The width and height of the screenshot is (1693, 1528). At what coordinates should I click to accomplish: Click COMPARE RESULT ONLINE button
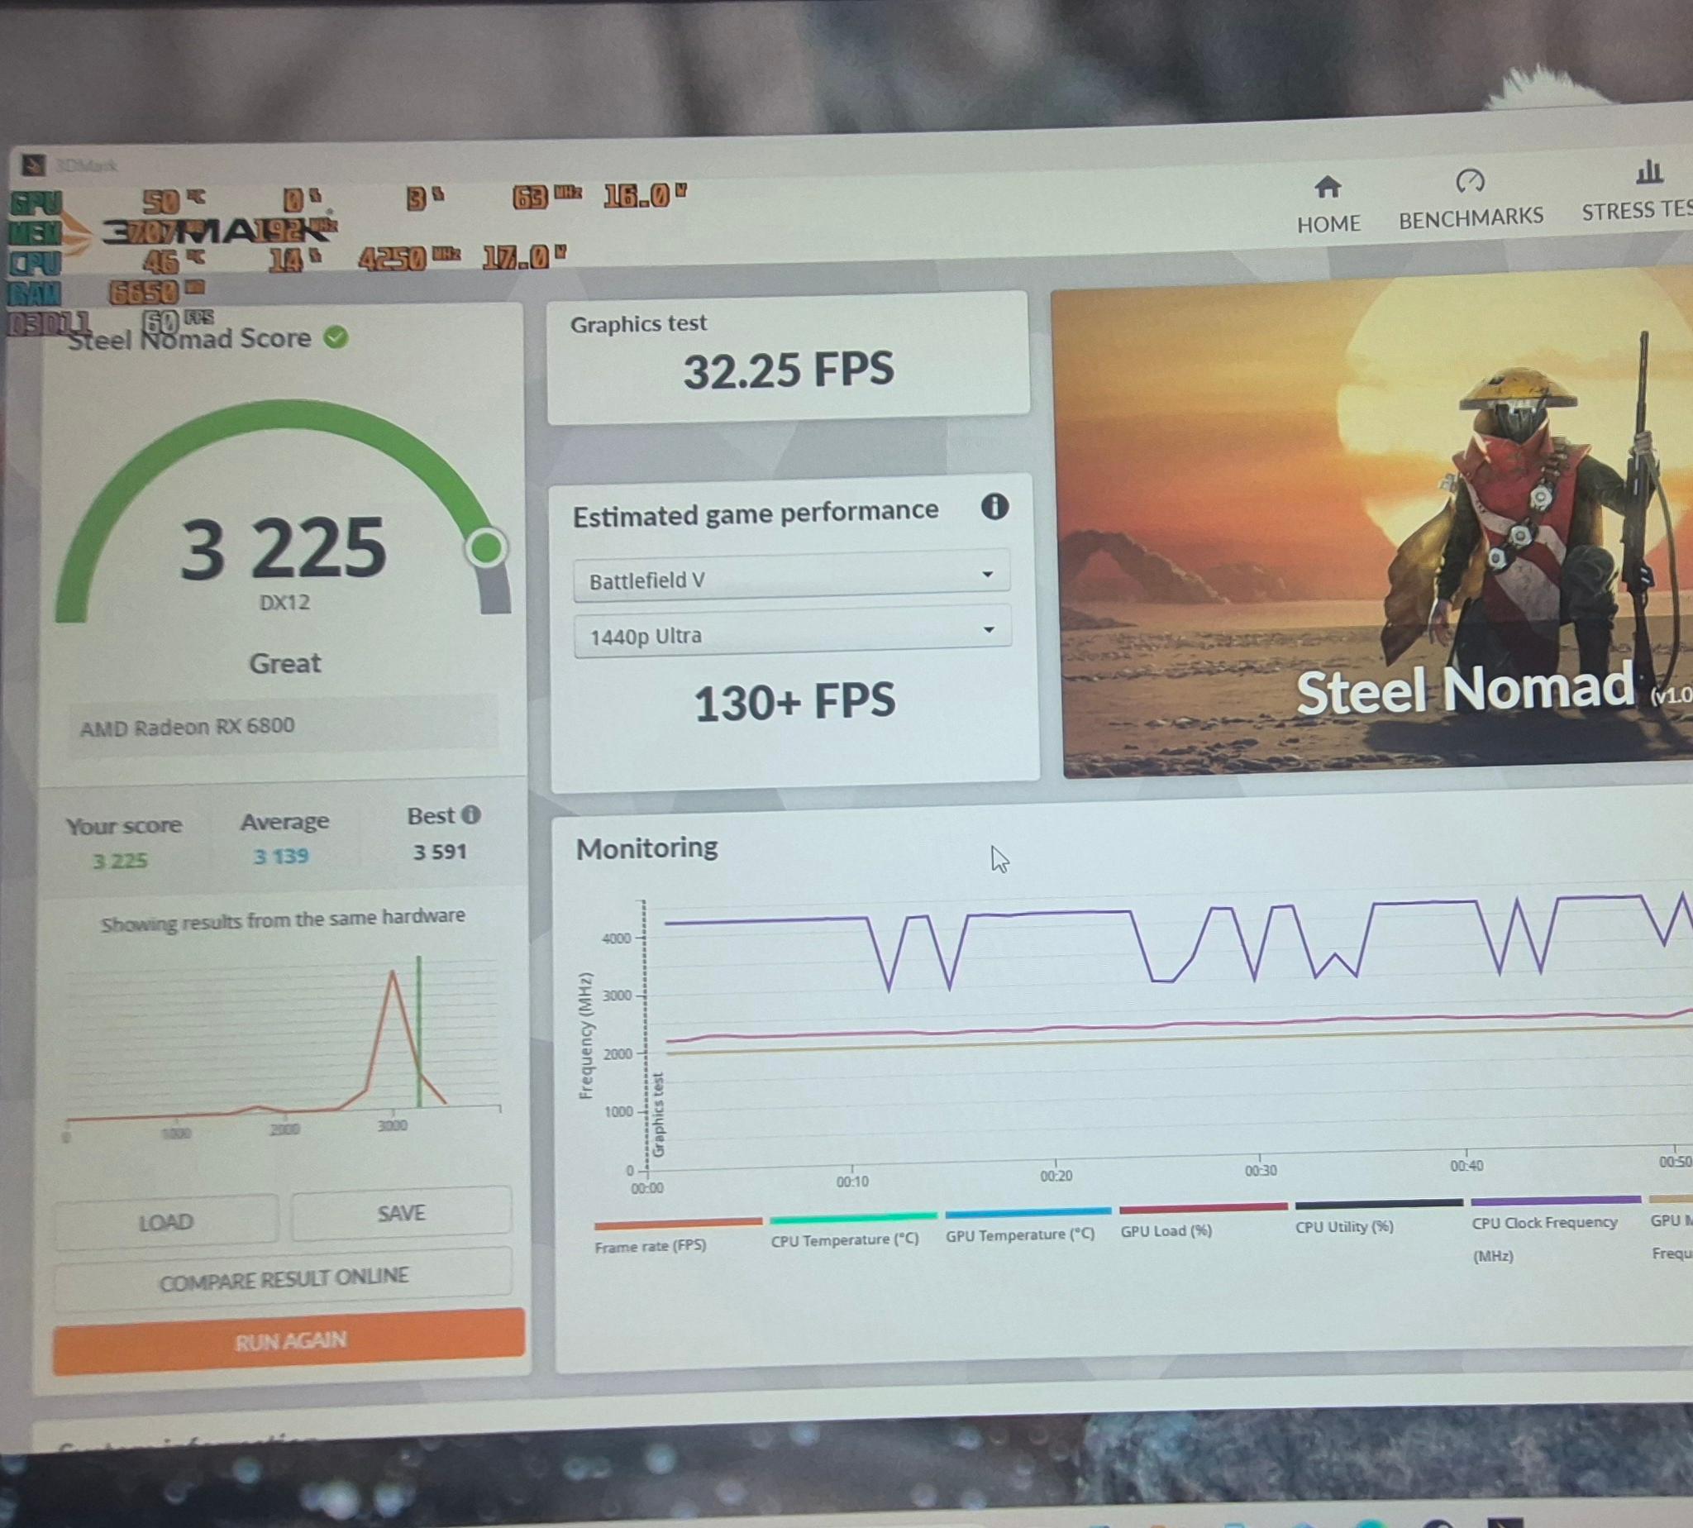click(284, 1278)
